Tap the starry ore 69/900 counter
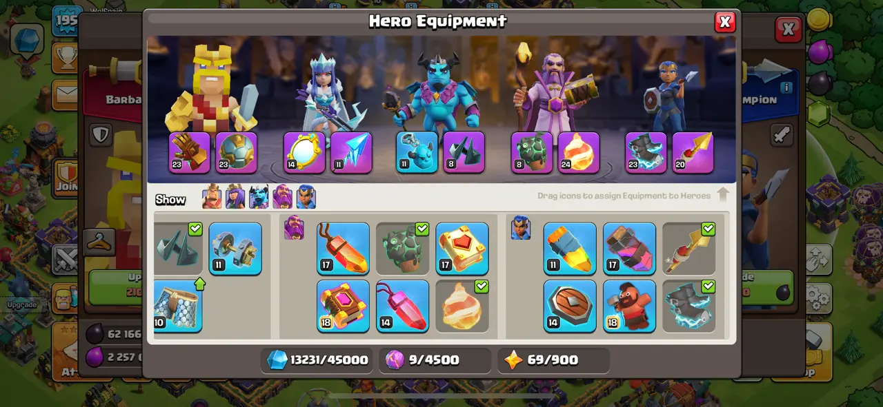883x407 pixels. coord(553,360)
